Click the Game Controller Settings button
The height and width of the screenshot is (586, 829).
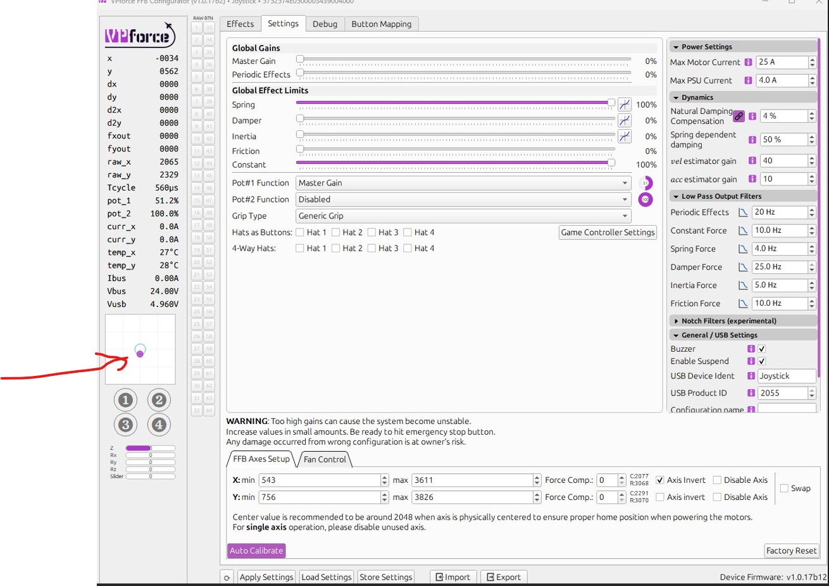pyautogui.click(x=608, y=232)
